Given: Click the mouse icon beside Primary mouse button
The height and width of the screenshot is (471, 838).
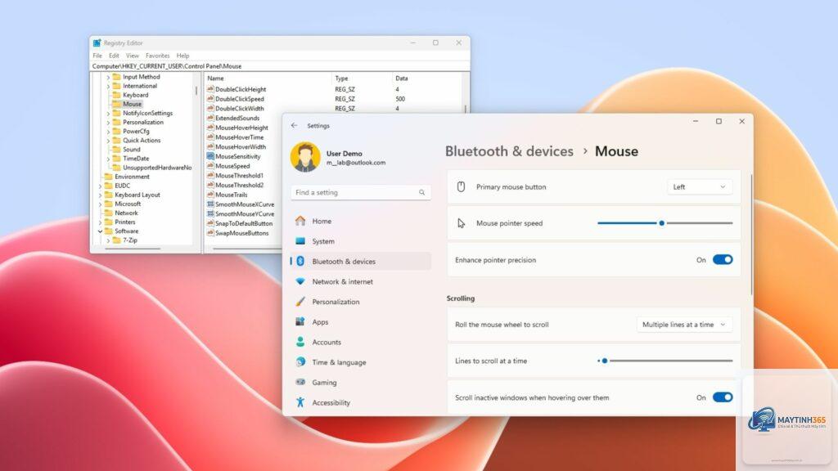Looking at the screenshot, I should point(461,187).
